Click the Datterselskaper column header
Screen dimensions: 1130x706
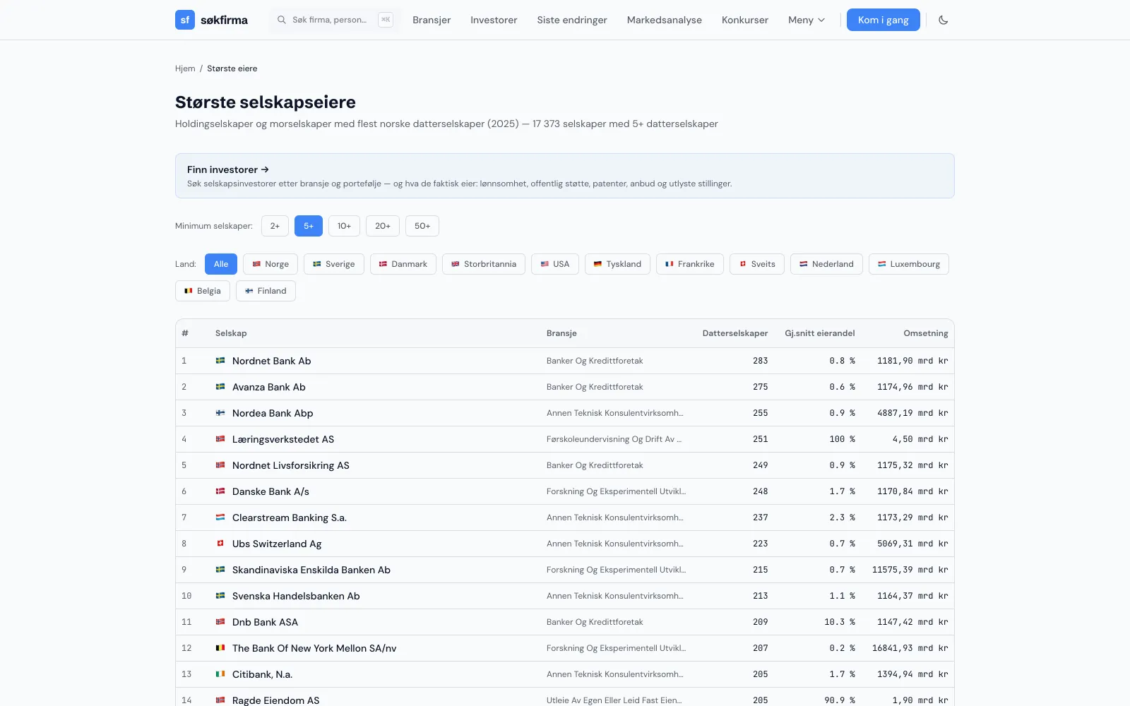tap(735, 333)
